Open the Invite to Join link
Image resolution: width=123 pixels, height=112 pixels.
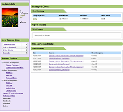[10, 88]
